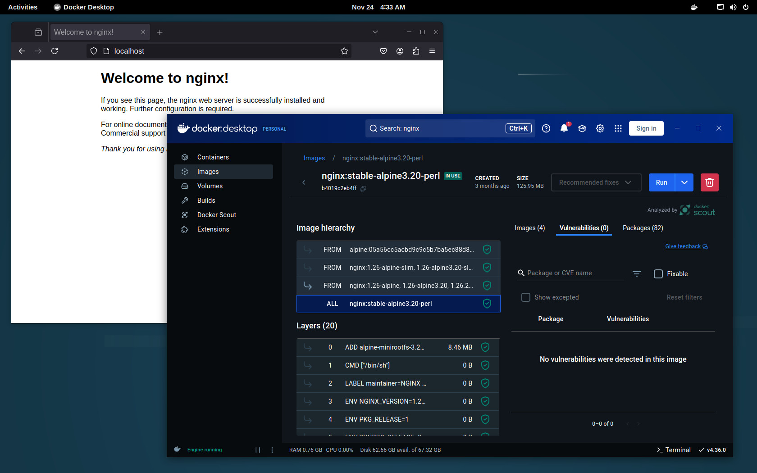
Task: Open Containers in Docker Desktop sidebar
Action: (x=223, y=157)
